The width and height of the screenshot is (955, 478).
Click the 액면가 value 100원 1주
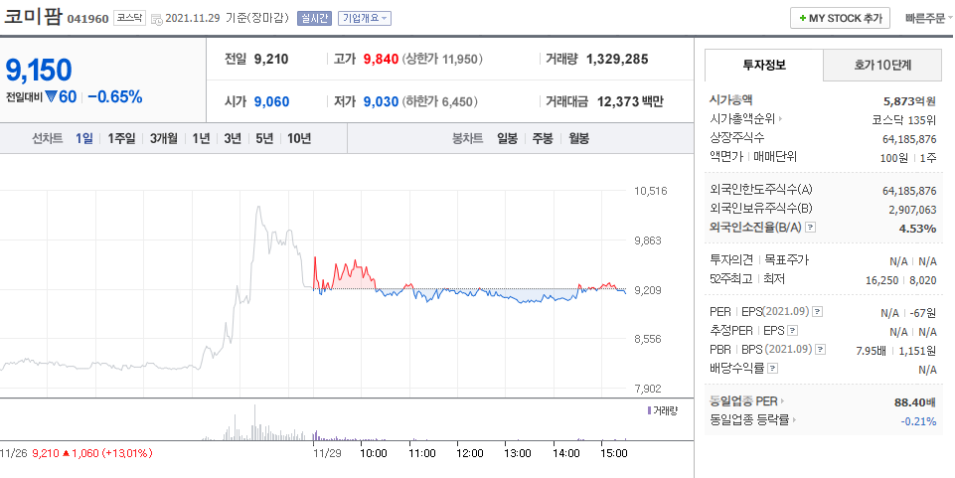[x=908, y=158]
